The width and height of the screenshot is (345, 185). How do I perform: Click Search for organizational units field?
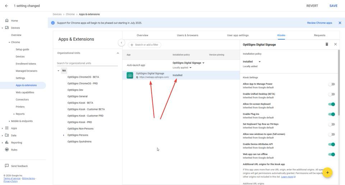click(x=87, y=63)
